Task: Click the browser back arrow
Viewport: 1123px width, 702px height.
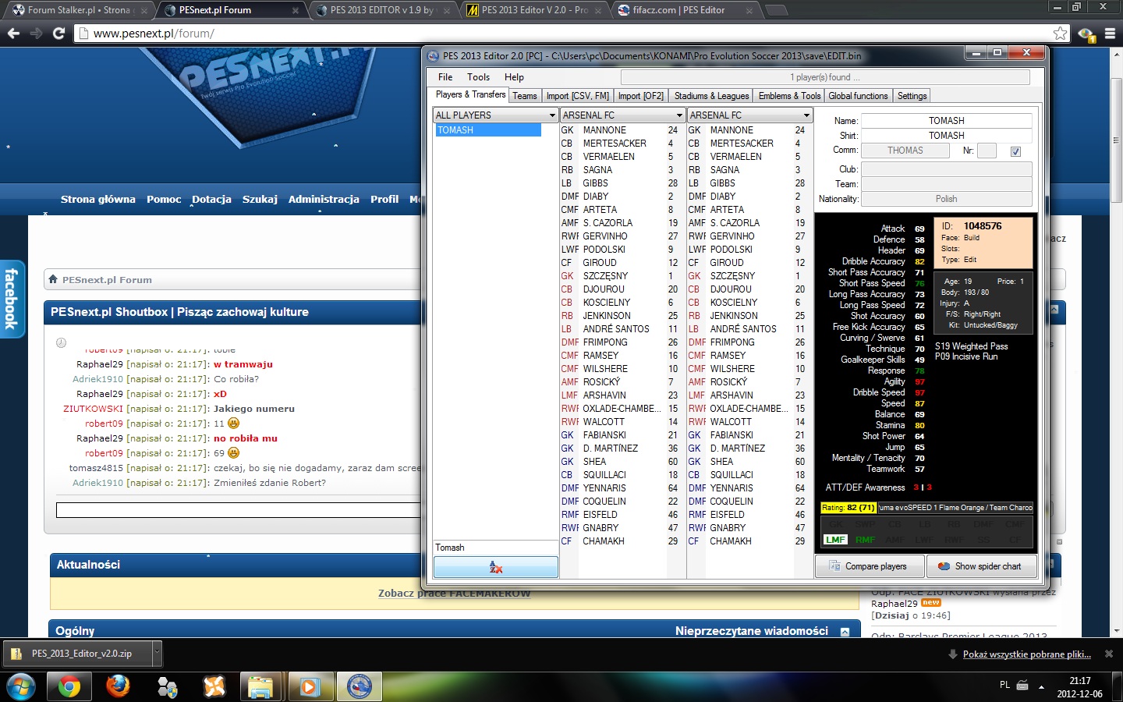Action: [x=13, y=34]
